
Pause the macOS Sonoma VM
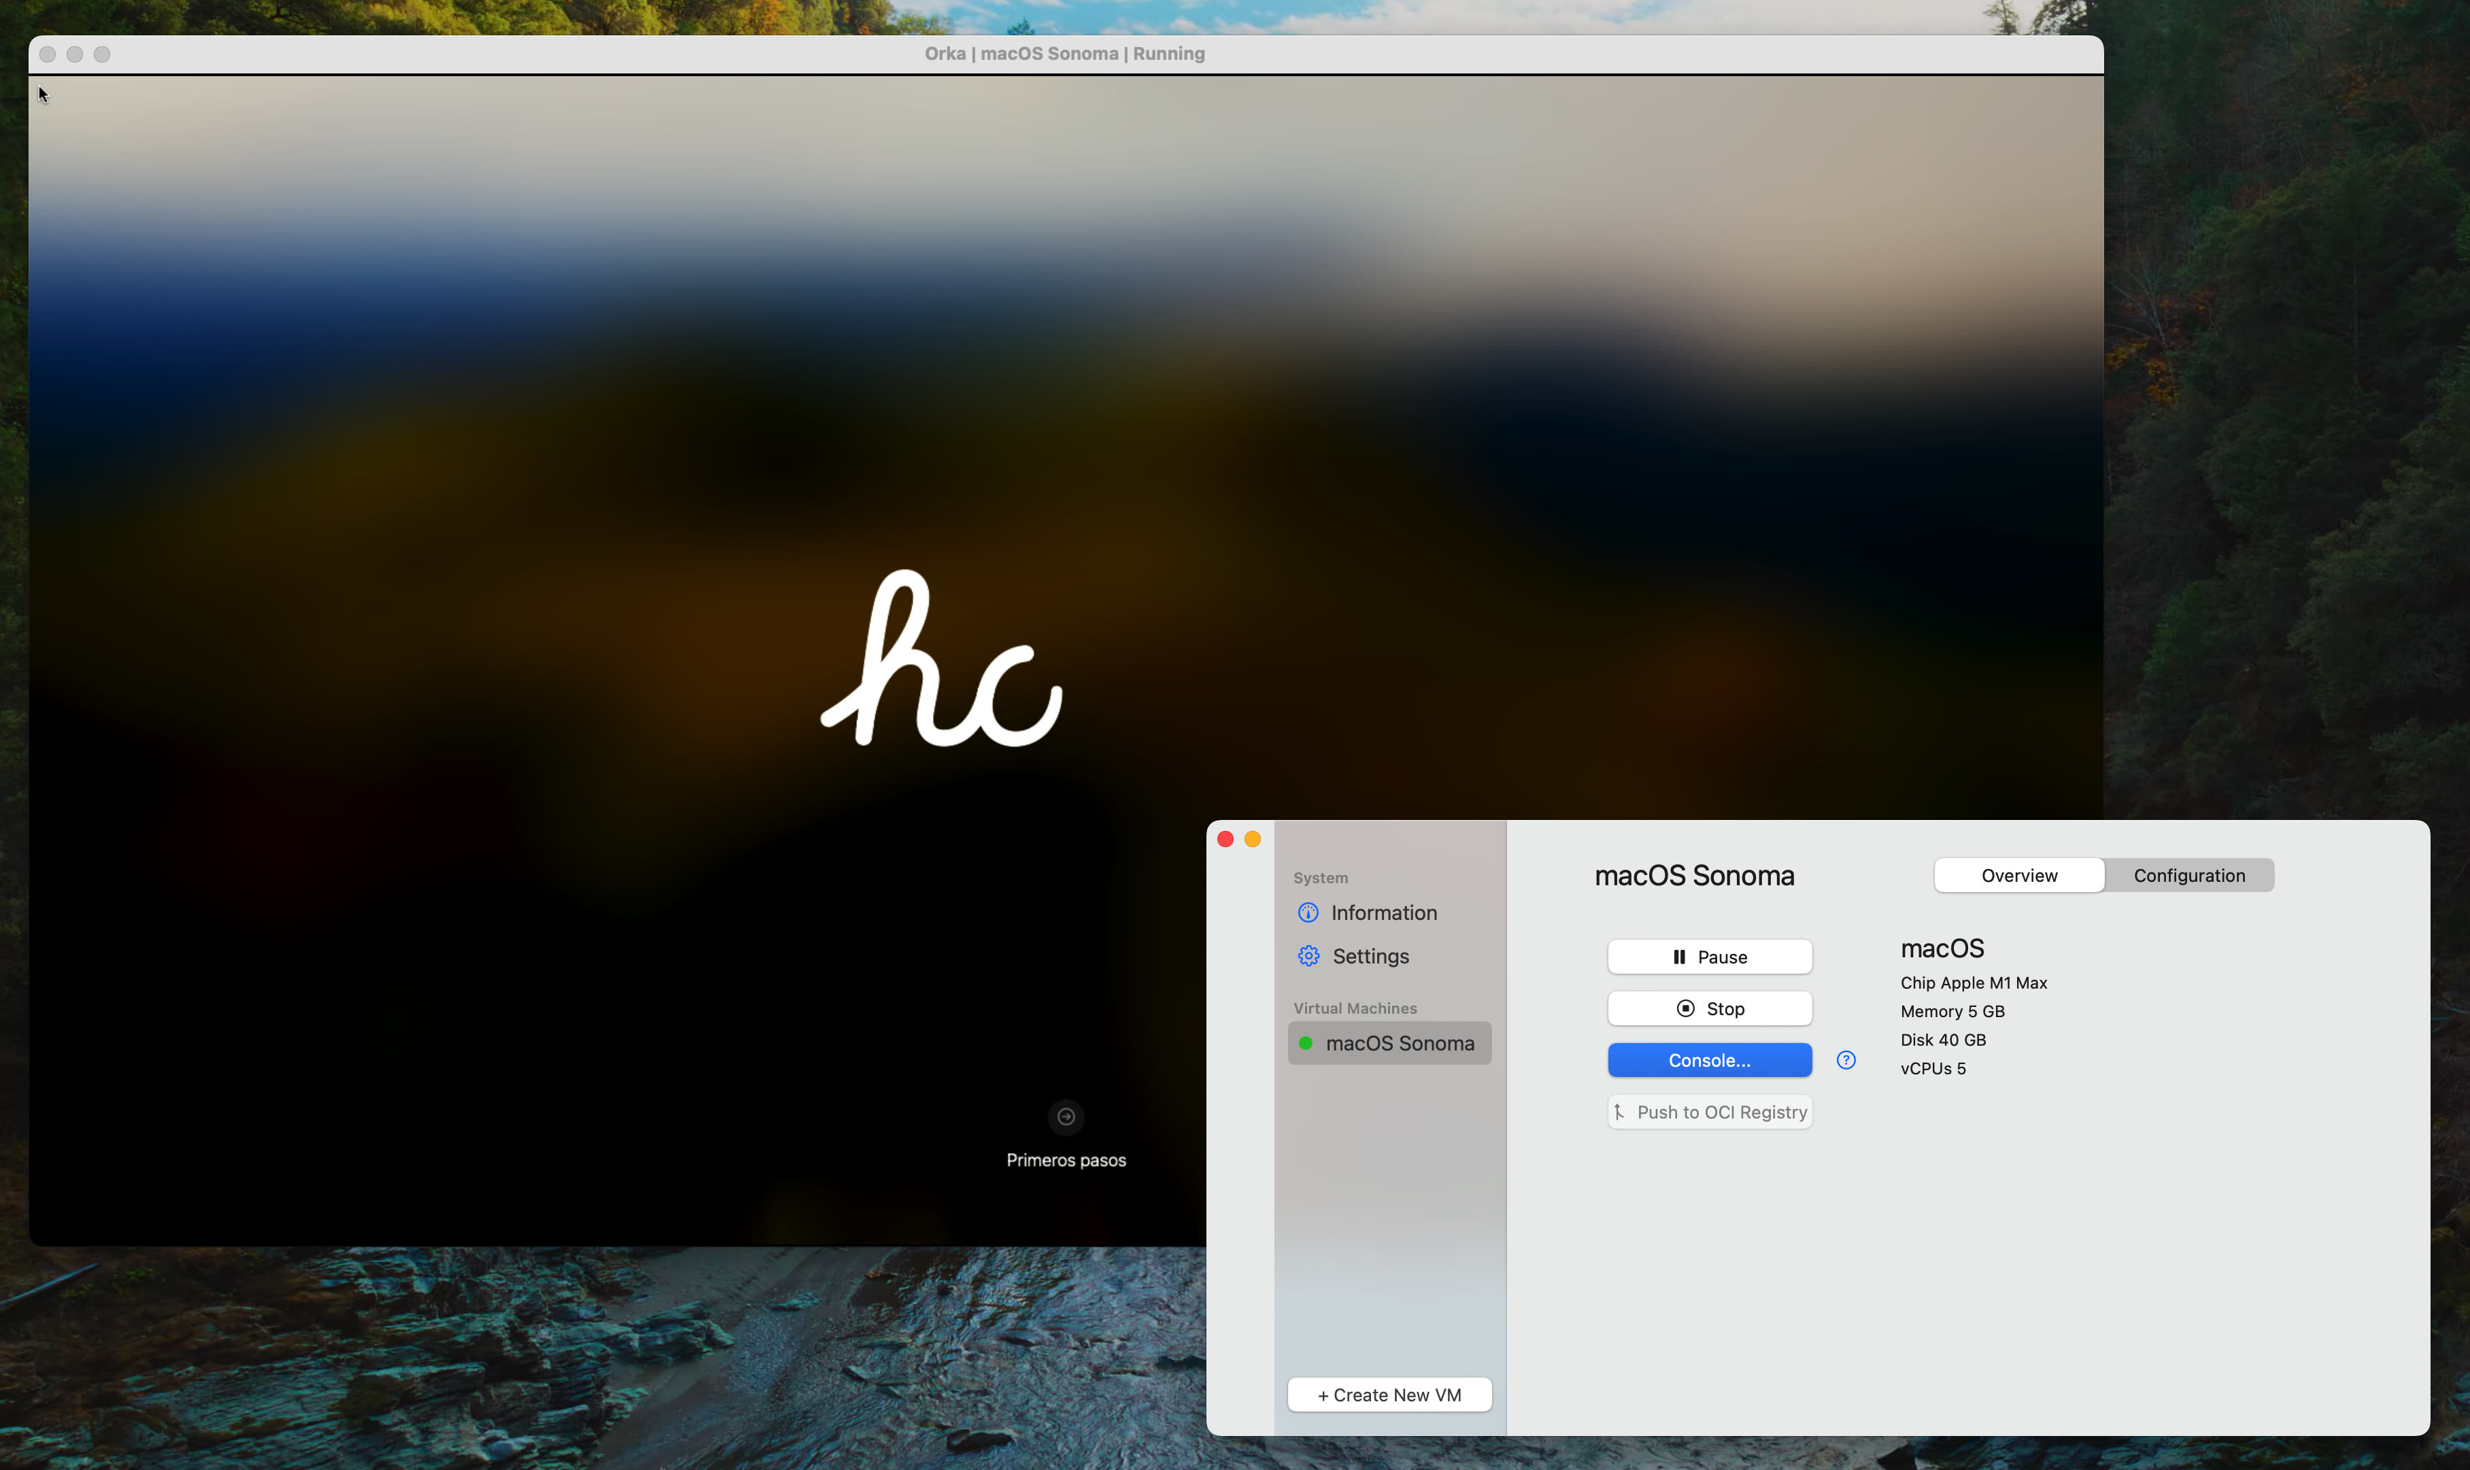(1708, 956)
